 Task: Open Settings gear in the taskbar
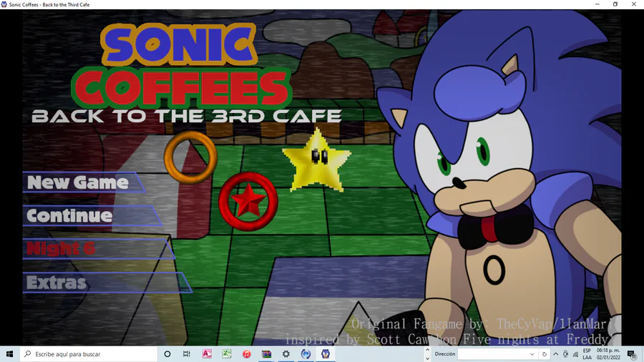click(x=286, y=354)
